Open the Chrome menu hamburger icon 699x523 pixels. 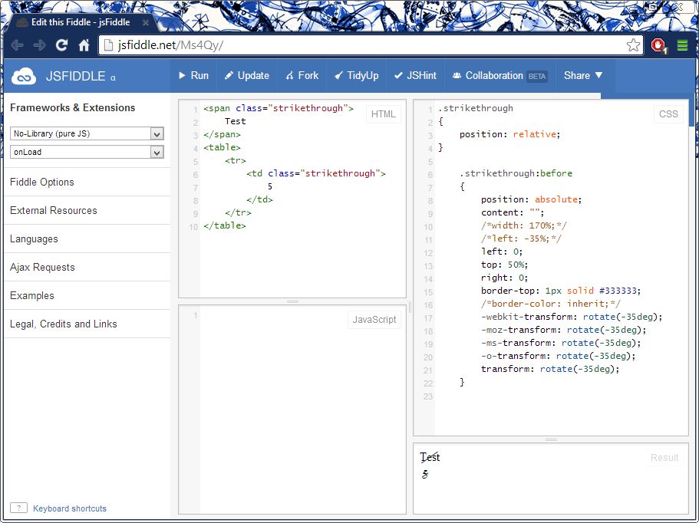pos(682,45)
